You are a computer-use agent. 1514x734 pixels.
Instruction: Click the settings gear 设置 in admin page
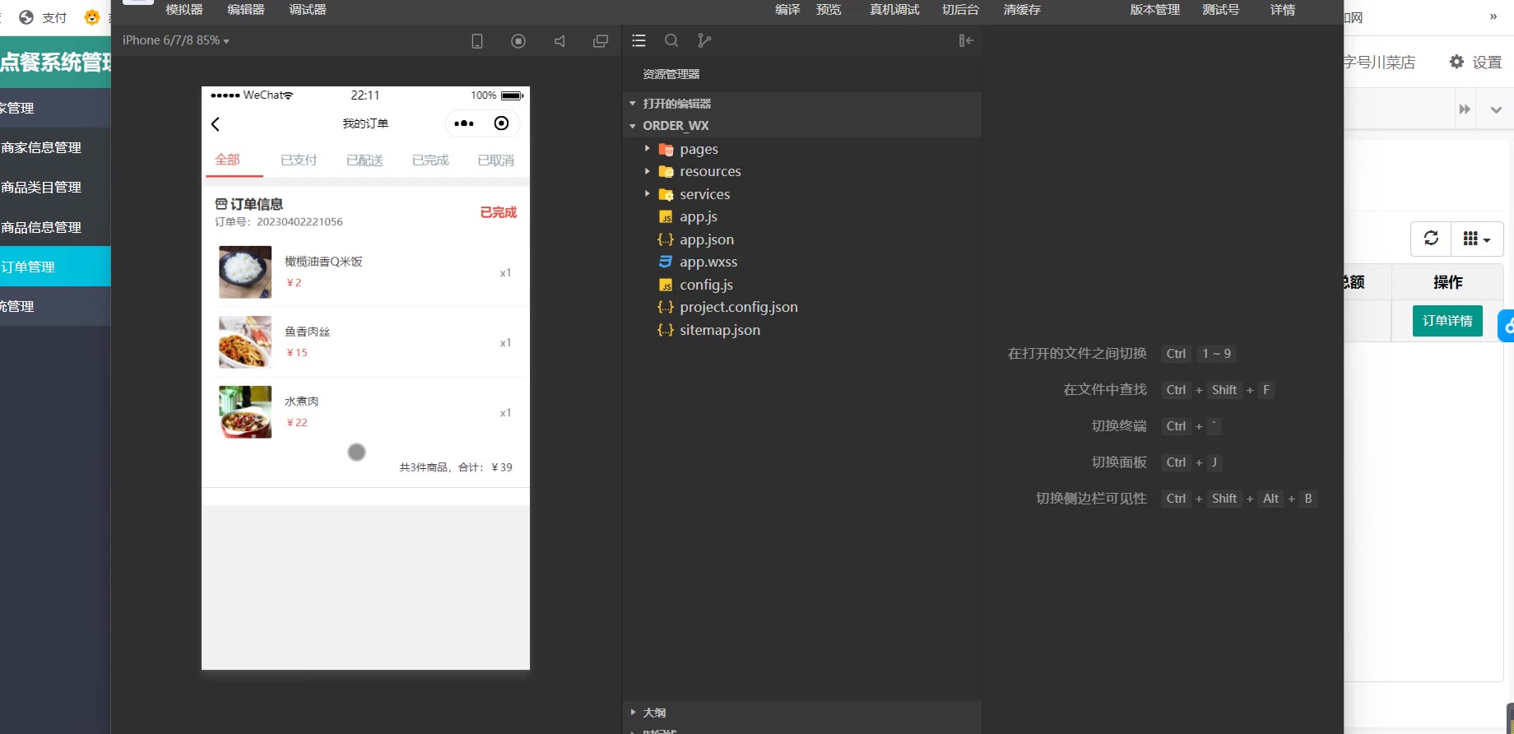pos(1475,63)
